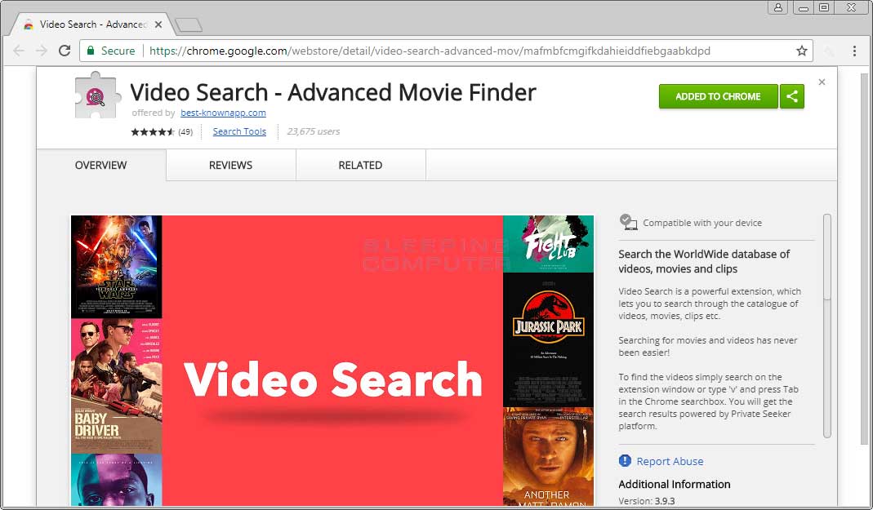Click the Additional Information heading
The width and height of the screenshot is (873, 510).
click(x=675, y=485)
